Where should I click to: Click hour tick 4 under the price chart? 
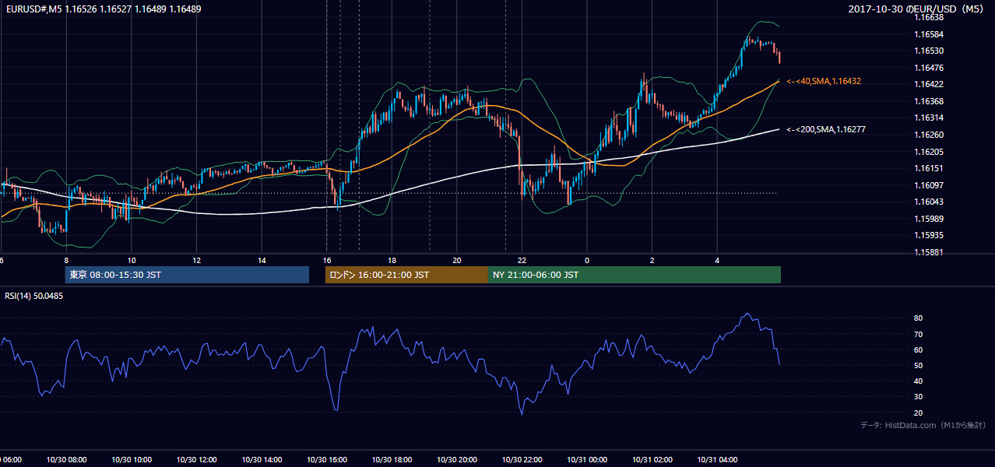click(x=717, y=260)
